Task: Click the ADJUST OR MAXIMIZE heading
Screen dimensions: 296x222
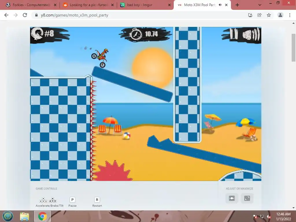Action: click(239, 188)
